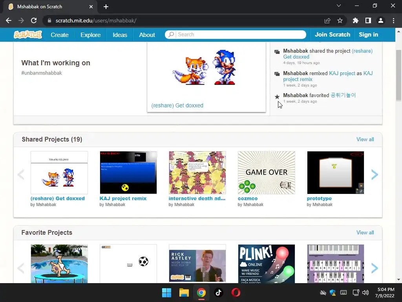402x302 pixels.
Task: Open the trampoline pool favorite thumbnail
Action: 59,264
